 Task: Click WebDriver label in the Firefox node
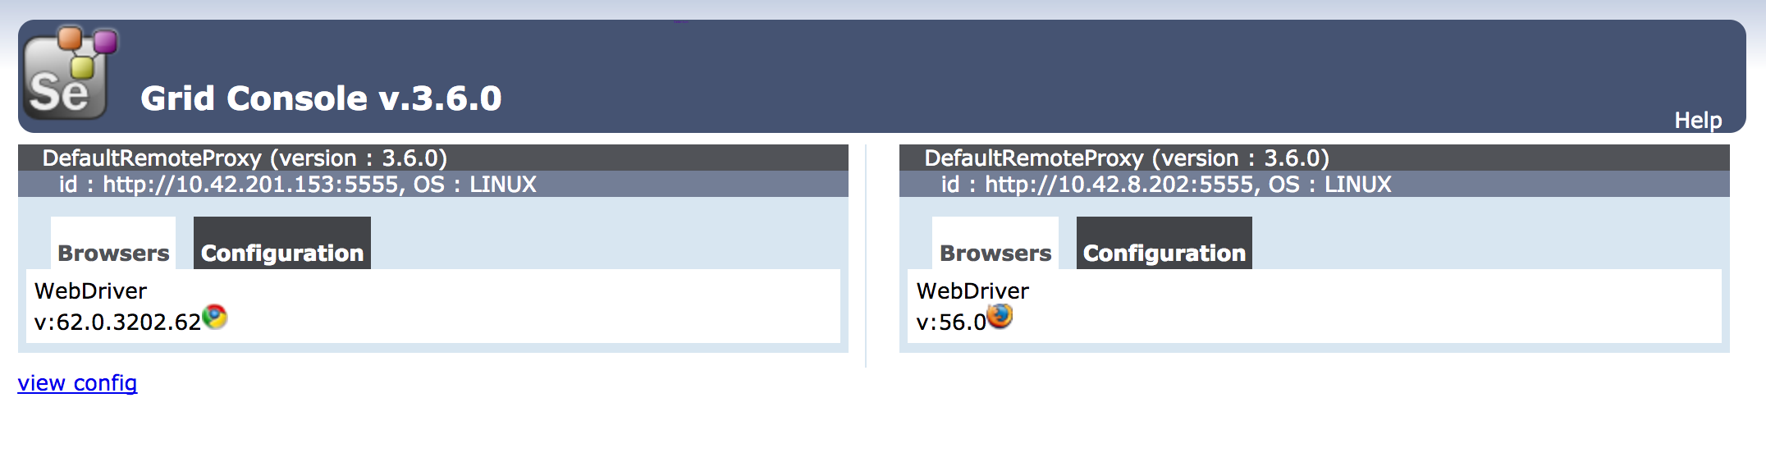click(x=972, y=290)
